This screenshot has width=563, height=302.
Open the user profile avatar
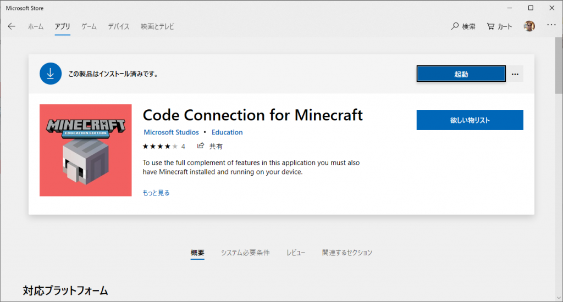coord(529,26)
